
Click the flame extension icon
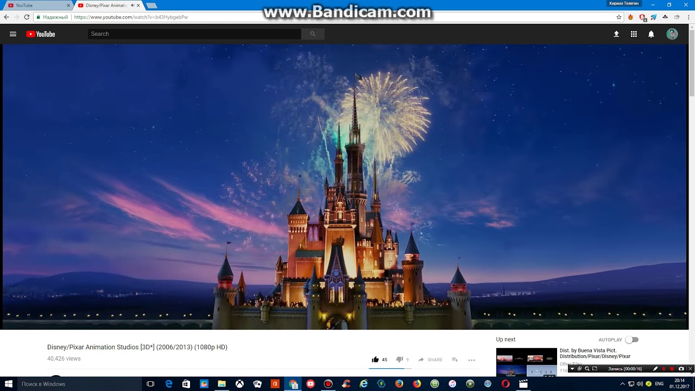pyautogui.click(x=630, y=17)
